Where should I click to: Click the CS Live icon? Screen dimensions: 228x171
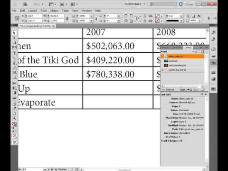180,4
